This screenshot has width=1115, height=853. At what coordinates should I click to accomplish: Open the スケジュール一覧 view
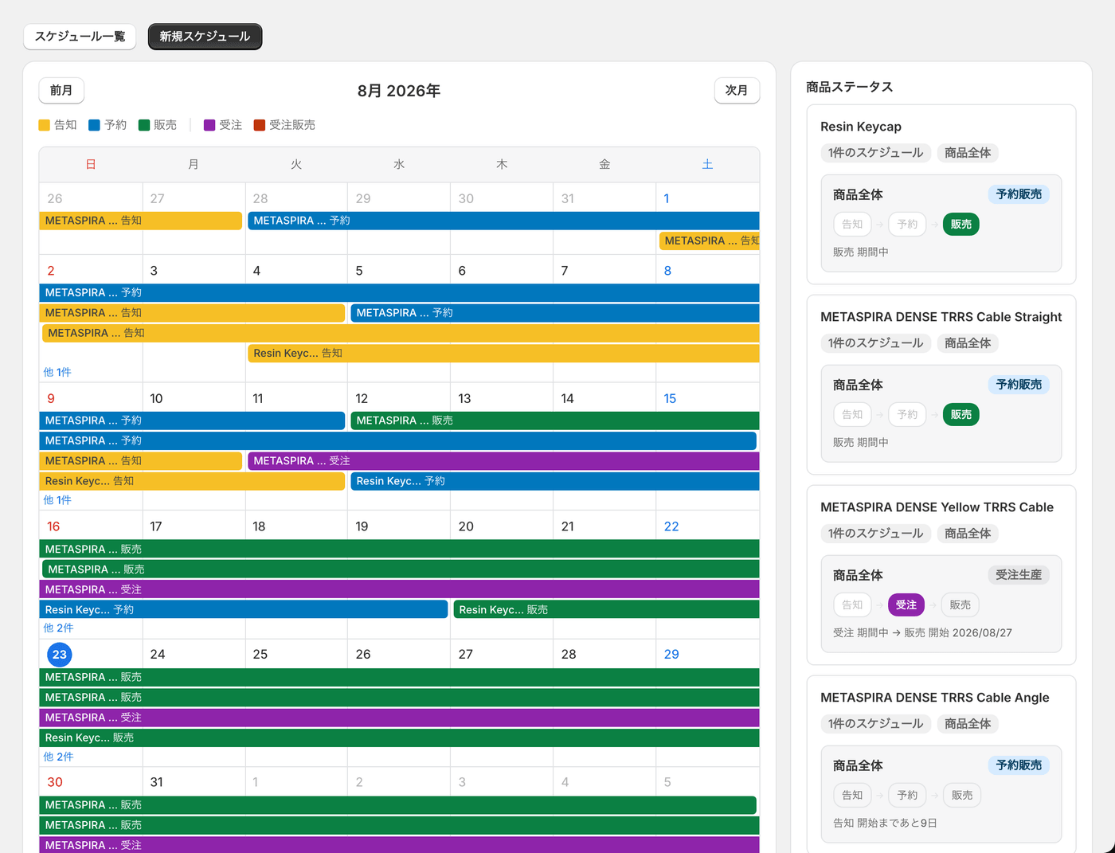click(x=80, y=37)
